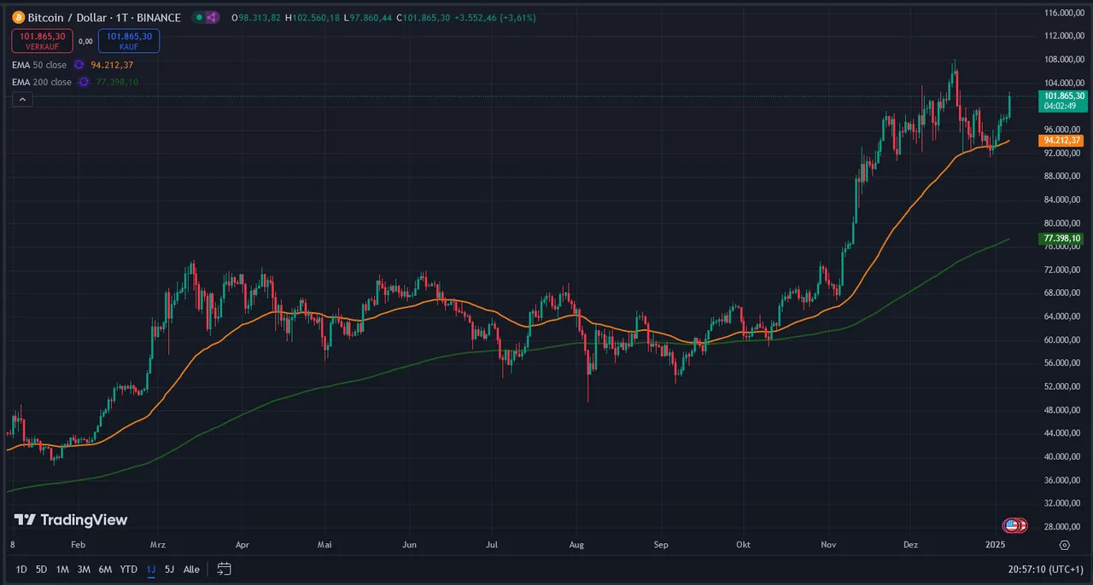This screenshot has width=1093, height=585.
Task: Click the EMA 200 close indicator label
Action: point(42,82)
